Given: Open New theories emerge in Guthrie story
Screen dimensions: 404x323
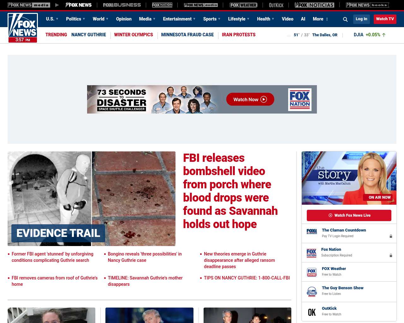Looking at the screenshot, I should (239, 260).
